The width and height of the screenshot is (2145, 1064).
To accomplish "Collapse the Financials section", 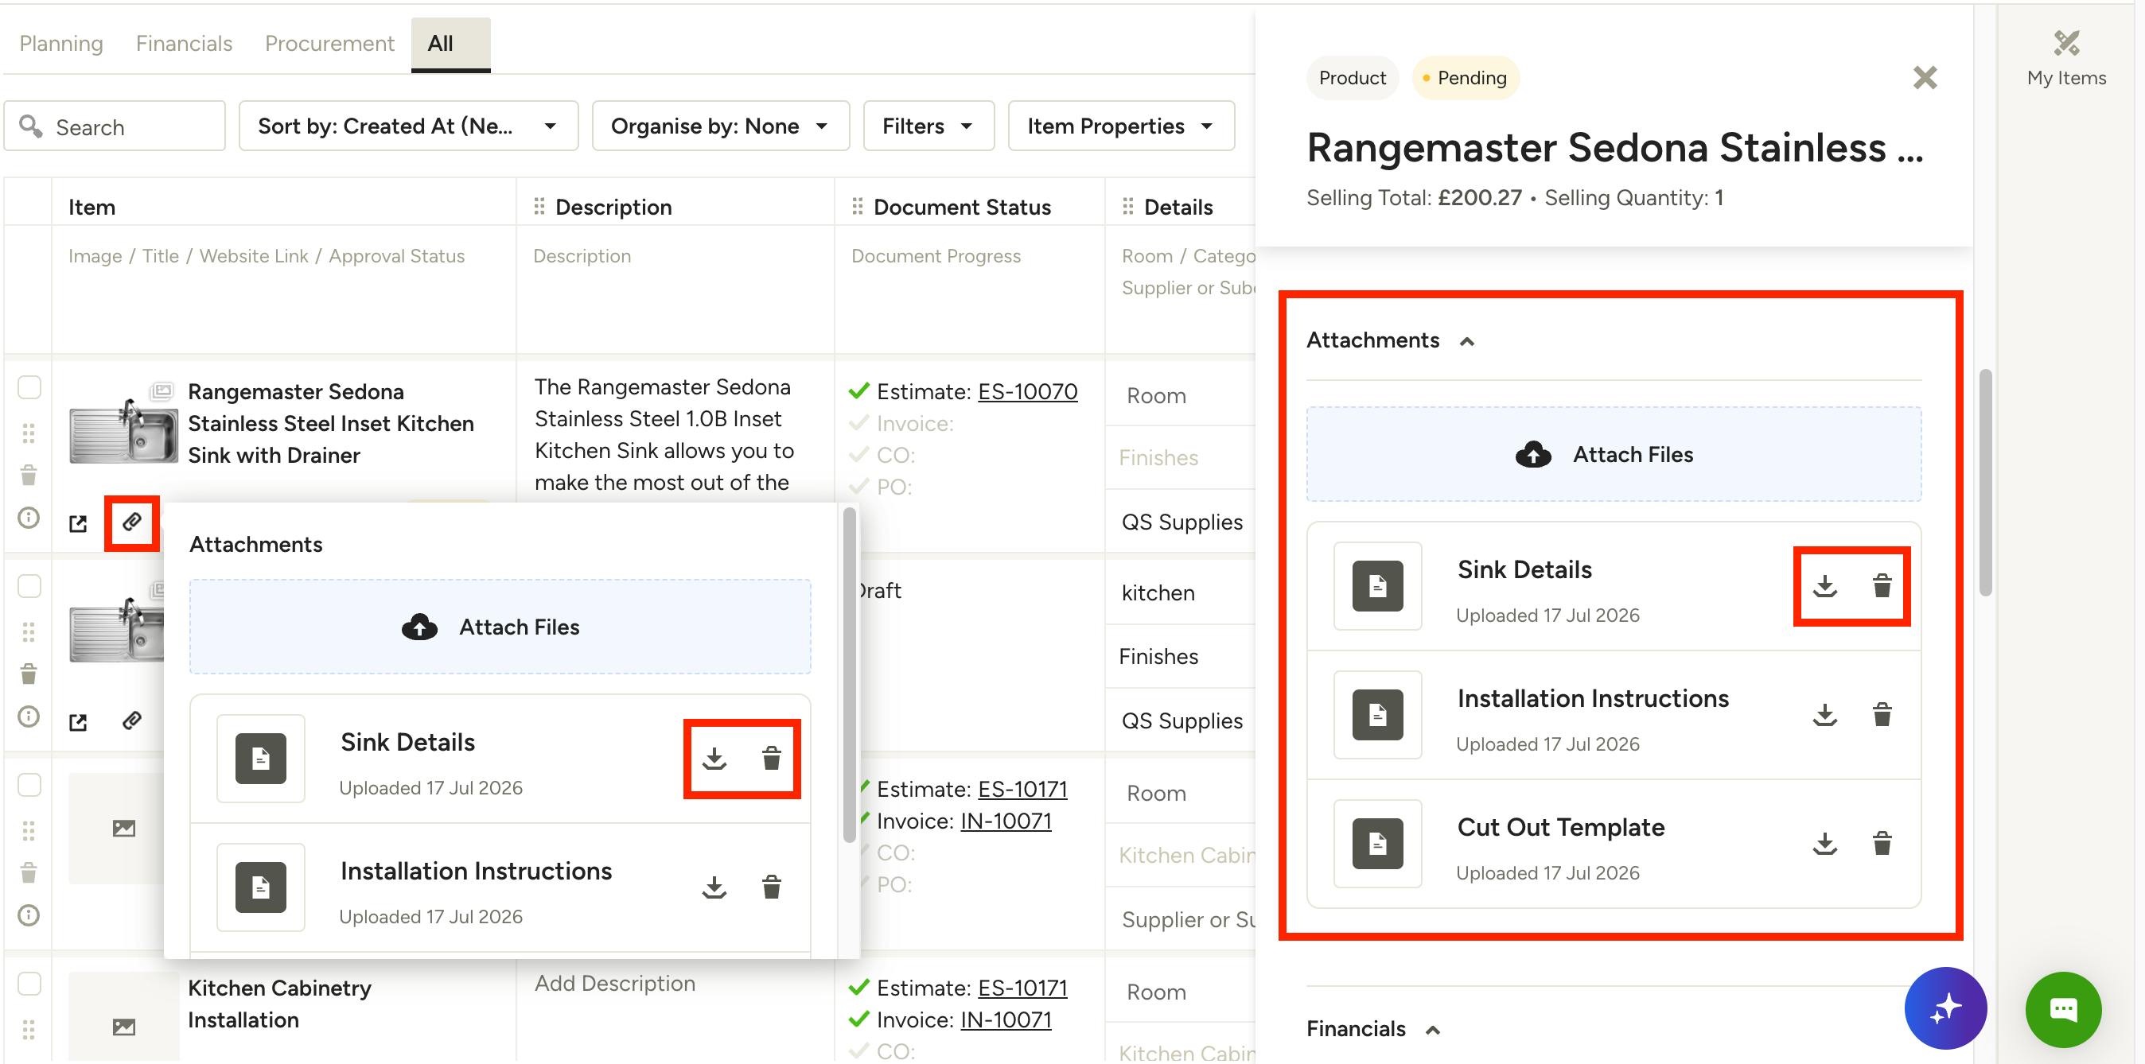I will [x=1432, y=1030].
